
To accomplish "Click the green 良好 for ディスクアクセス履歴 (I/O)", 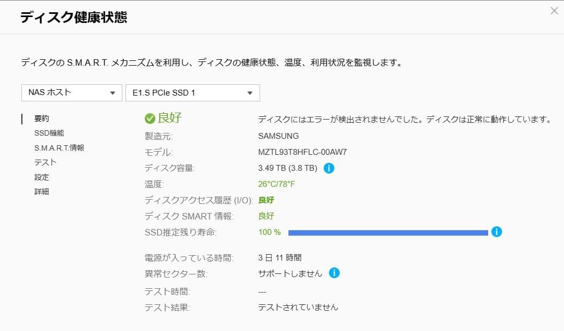I will [267, 200].
